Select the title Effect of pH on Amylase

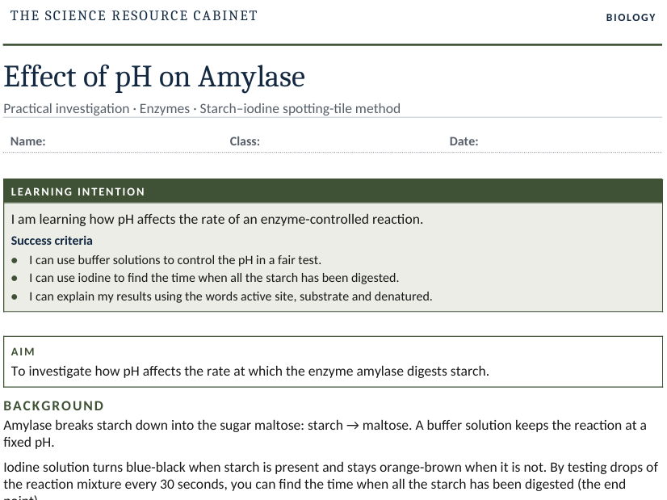(154, 77)
